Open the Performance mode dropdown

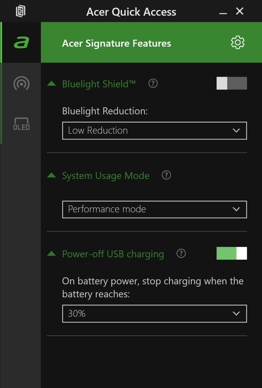pos(154,209)
